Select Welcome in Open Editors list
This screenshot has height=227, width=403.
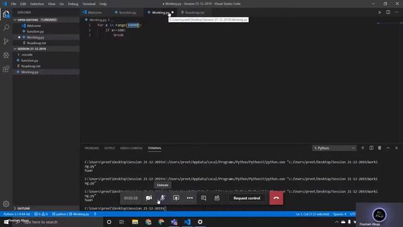pyautogui.click(x=46, y=26)
